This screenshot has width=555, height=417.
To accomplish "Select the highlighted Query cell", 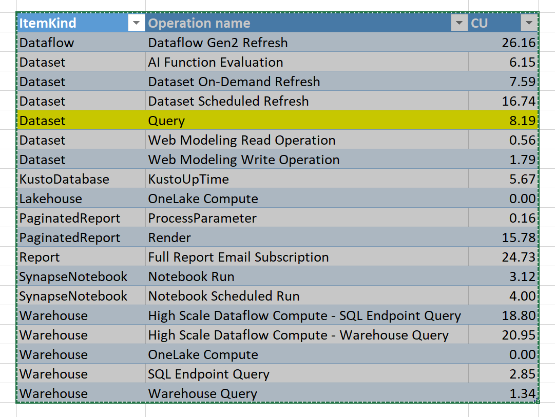I will pyautogui.click(x=166, y=121).
